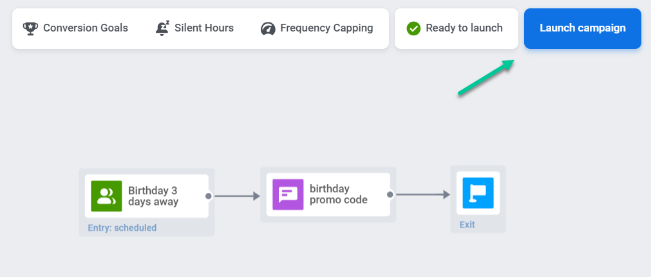Click the Conversion Goals trophy icon
This screenshot has width=651, height=277.
tap(30, 28)
